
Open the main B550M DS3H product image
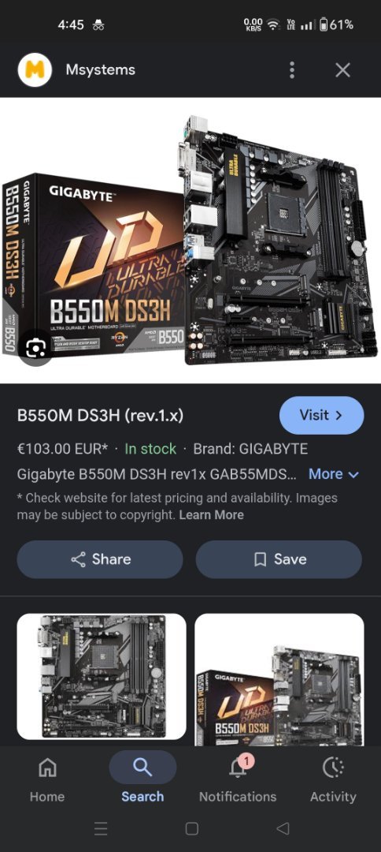(x=190, y=241)
